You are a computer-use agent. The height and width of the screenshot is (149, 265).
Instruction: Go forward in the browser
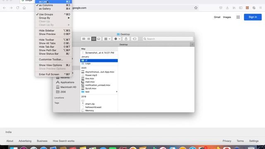point(11,8)
